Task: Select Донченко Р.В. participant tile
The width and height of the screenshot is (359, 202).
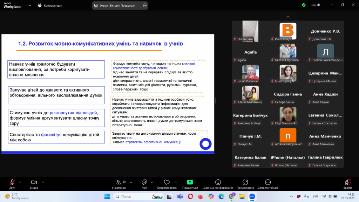Action: [325, 31]
